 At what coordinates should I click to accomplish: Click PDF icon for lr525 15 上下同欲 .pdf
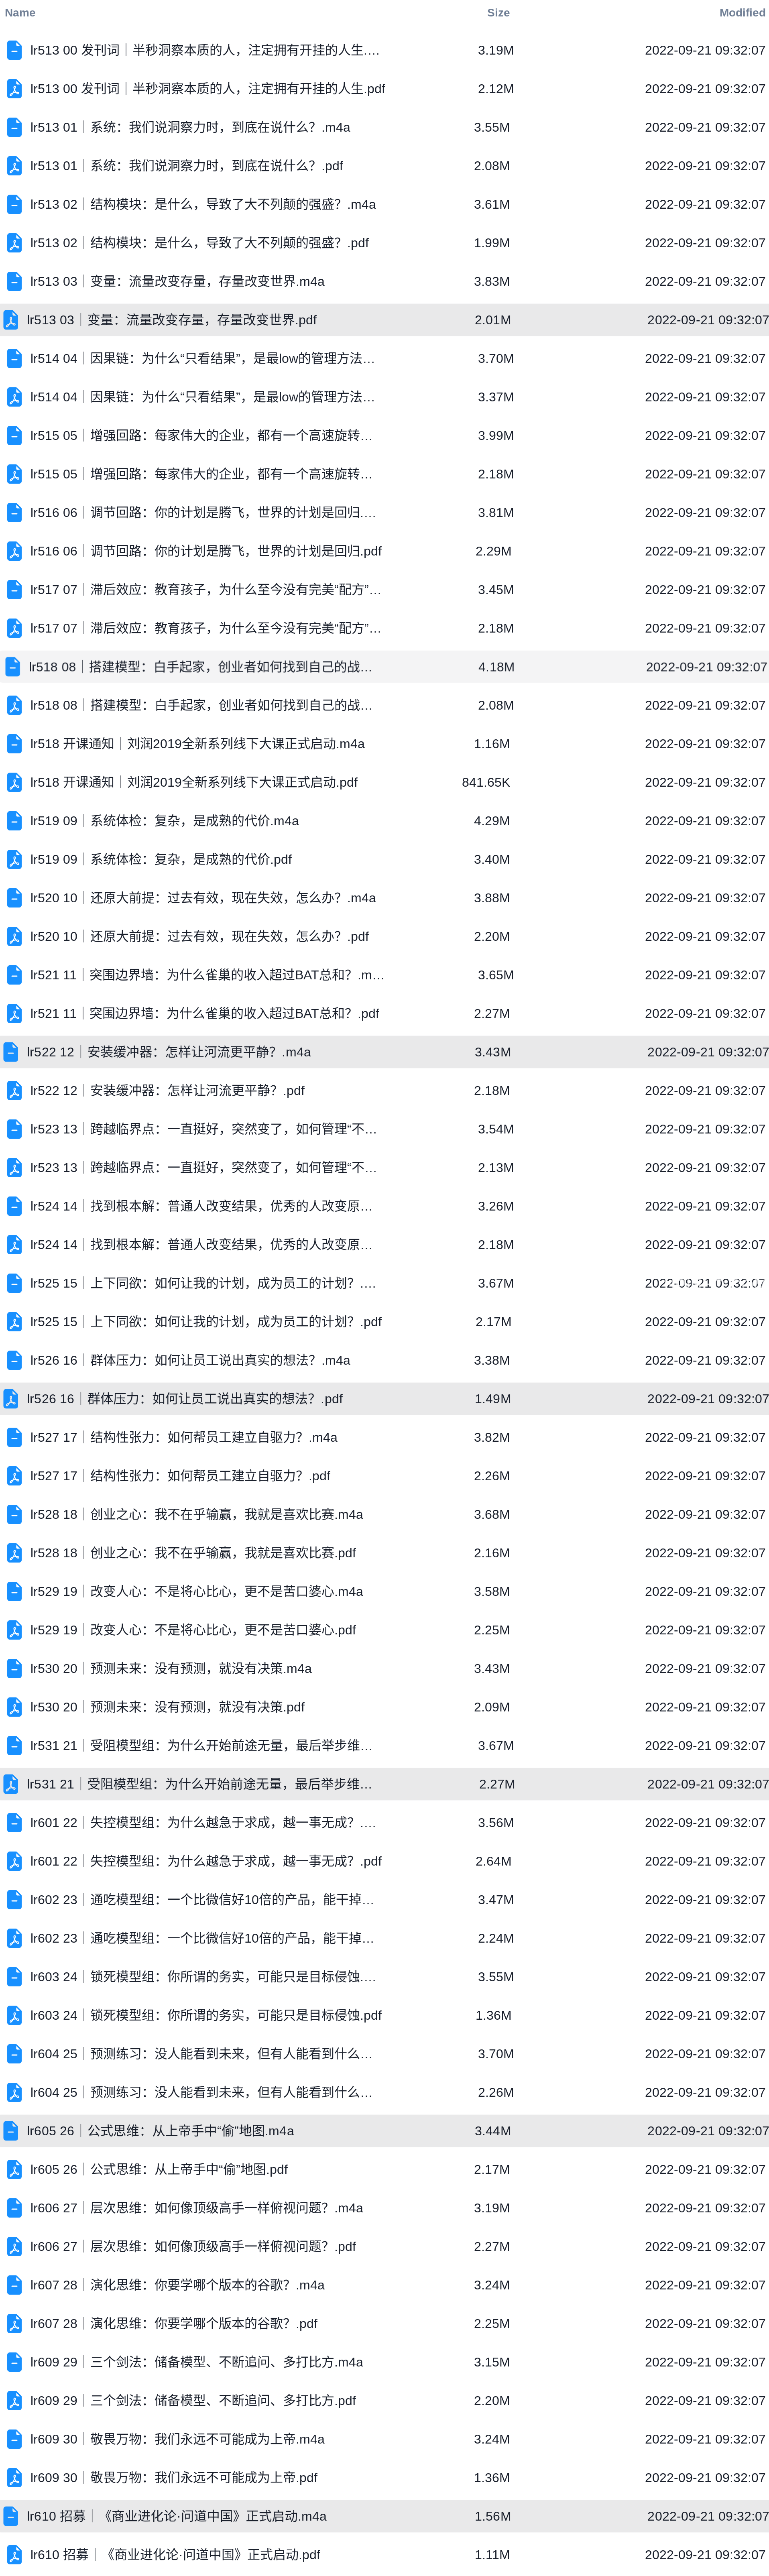14,1322
